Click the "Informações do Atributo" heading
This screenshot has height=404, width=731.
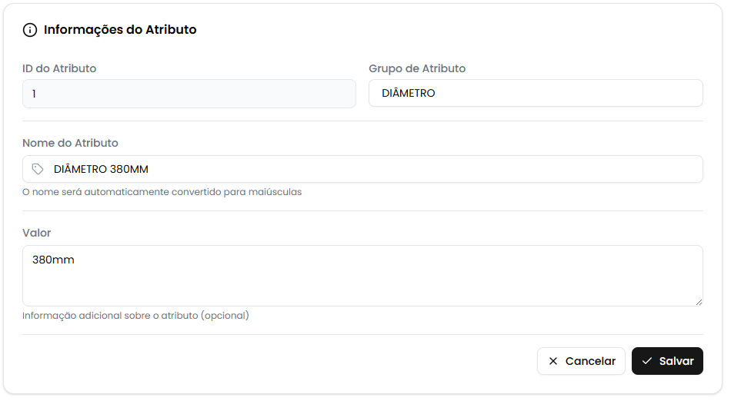(x=120, y=30)
